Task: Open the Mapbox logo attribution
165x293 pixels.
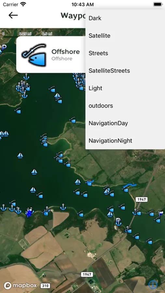Action: coord(21,285)
